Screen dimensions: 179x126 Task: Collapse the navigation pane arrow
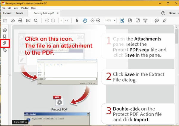[x=10, y=75]
